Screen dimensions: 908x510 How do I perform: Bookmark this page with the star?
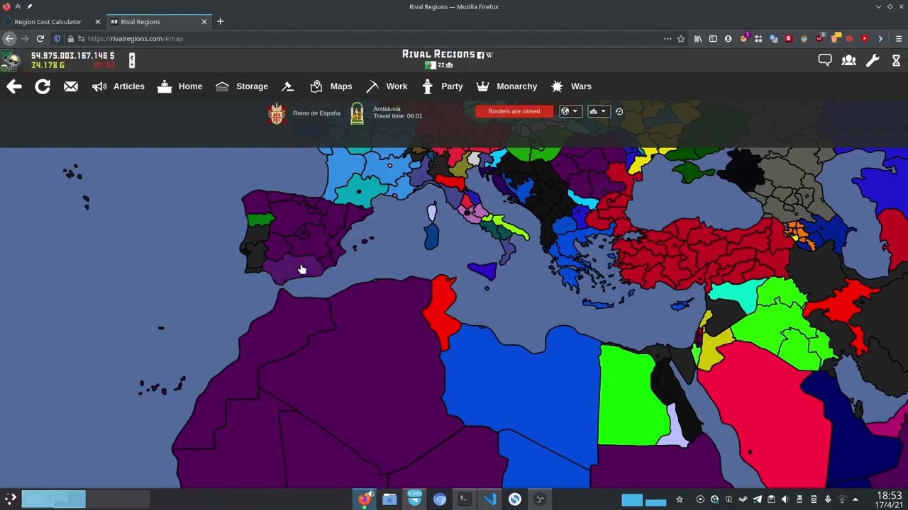(681, 39)
